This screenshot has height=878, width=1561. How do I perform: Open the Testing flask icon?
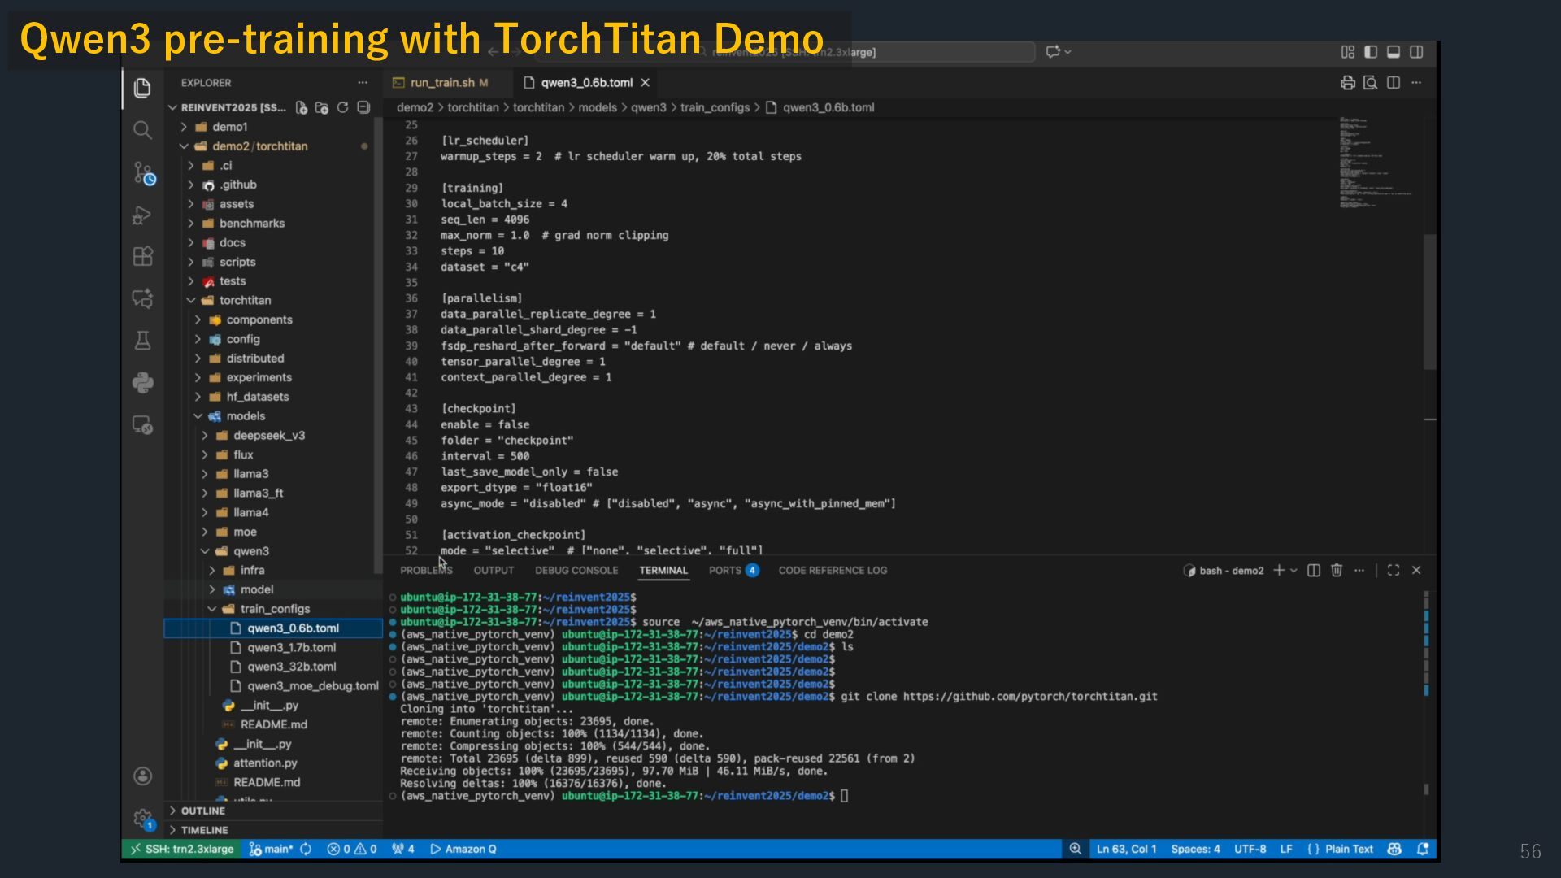pos(142,341)
